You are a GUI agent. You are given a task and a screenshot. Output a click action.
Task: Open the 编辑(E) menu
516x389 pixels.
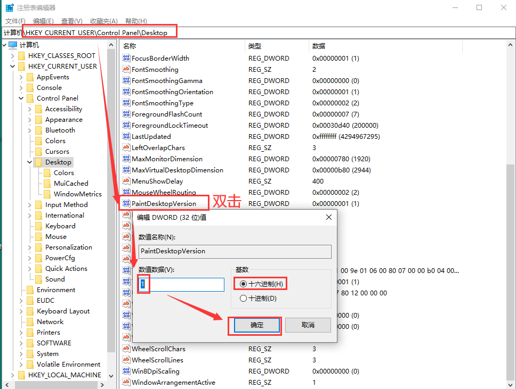tap(43, 21)
